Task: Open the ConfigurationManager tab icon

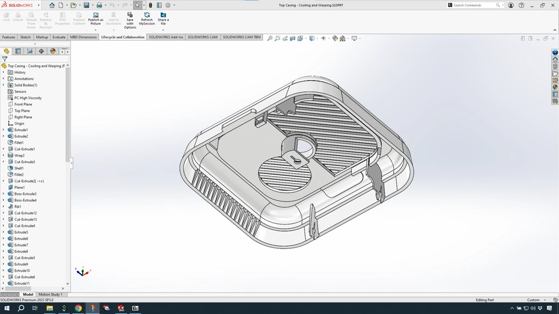Action: pyautogui.click(x=30, y=51)
